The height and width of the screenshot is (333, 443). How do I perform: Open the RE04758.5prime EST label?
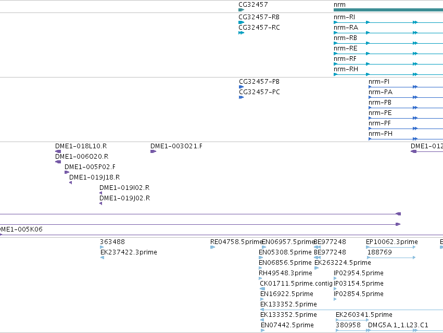(x=236, y=242)
